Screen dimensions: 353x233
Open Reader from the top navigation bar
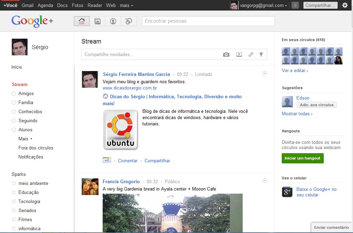[x=95, y=6]
